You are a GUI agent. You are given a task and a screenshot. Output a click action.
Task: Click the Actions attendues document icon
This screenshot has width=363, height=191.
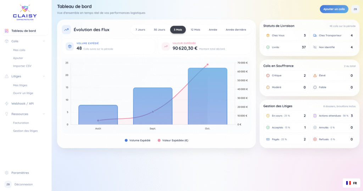[315, 116]
